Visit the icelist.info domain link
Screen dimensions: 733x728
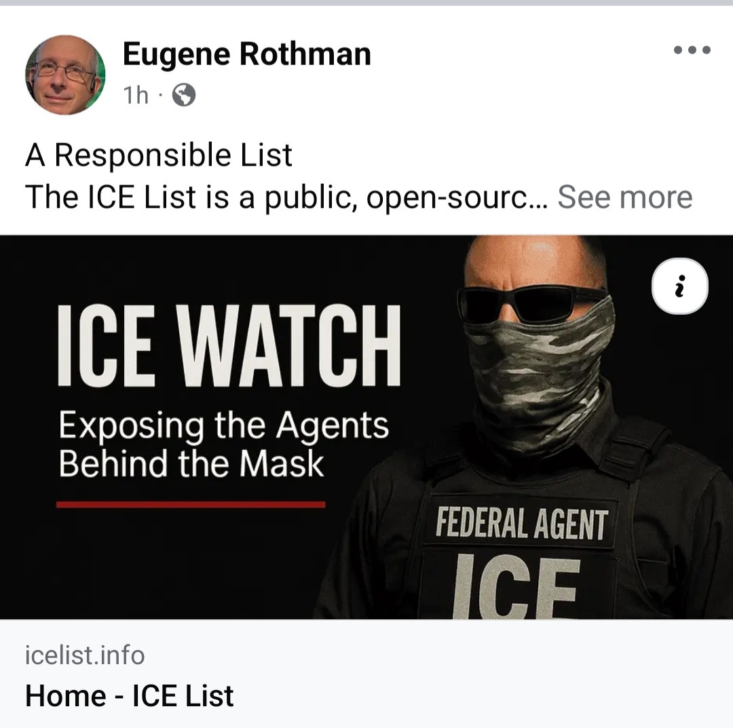[x=85, y=655]
